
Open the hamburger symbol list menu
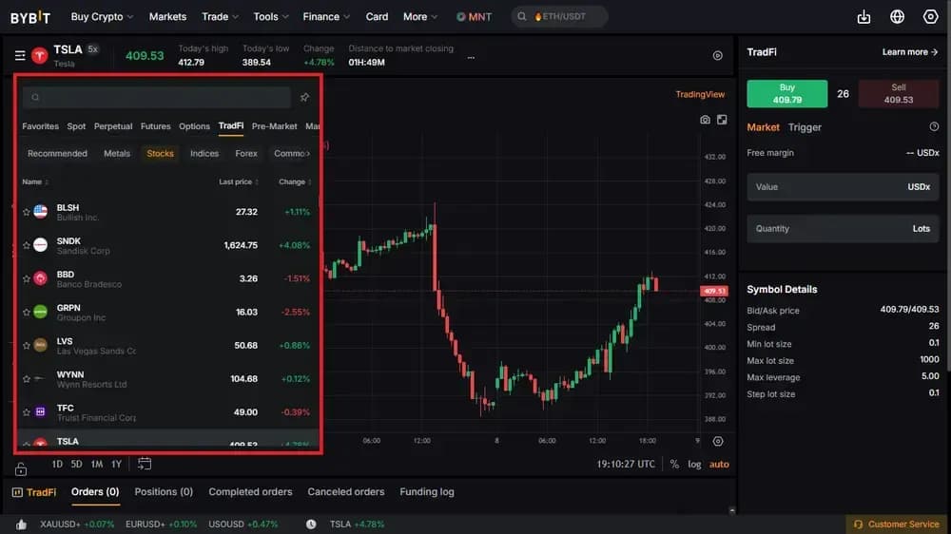point(20,56)
